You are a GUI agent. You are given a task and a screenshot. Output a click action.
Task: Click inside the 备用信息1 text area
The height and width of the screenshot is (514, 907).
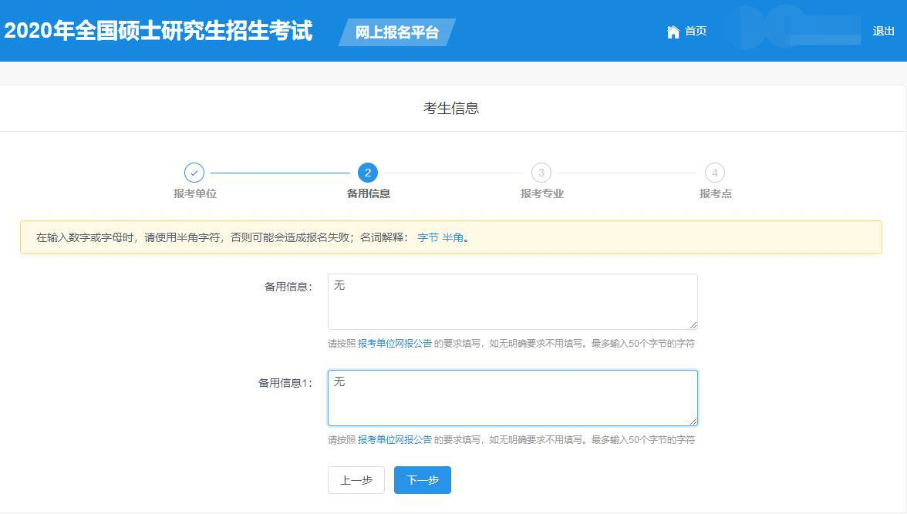(x=511, y=397)
